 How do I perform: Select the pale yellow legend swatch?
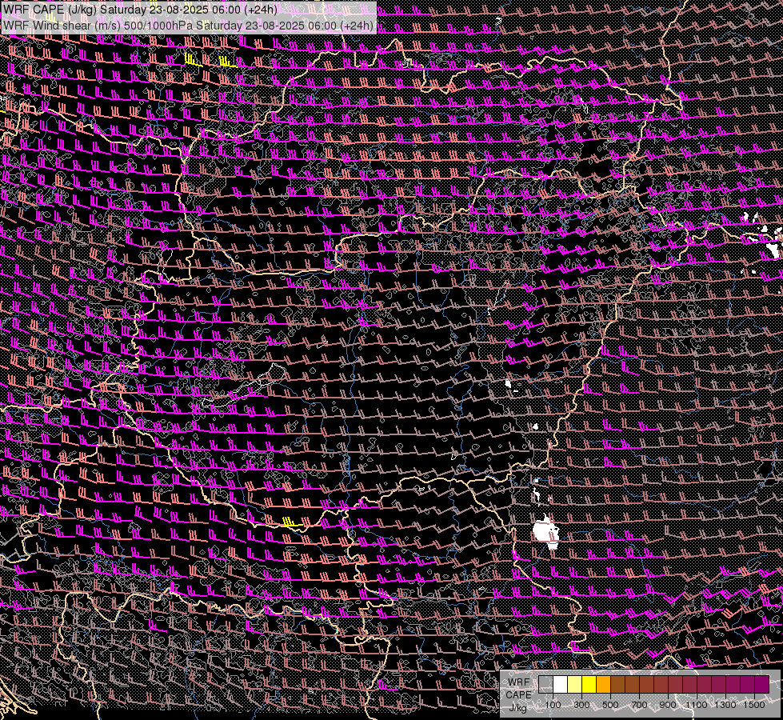click(575, 684)
